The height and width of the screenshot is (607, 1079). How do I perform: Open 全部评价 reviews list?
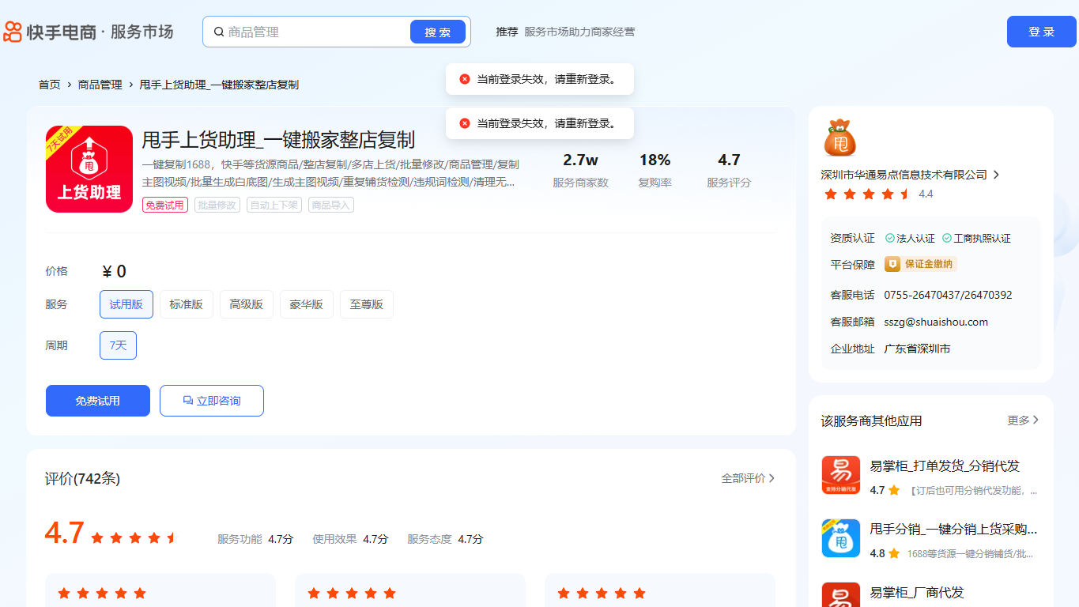[x=749, y=478]
